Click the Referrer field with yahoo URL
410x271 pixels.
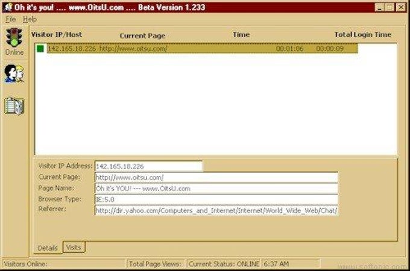pos(216,210)
